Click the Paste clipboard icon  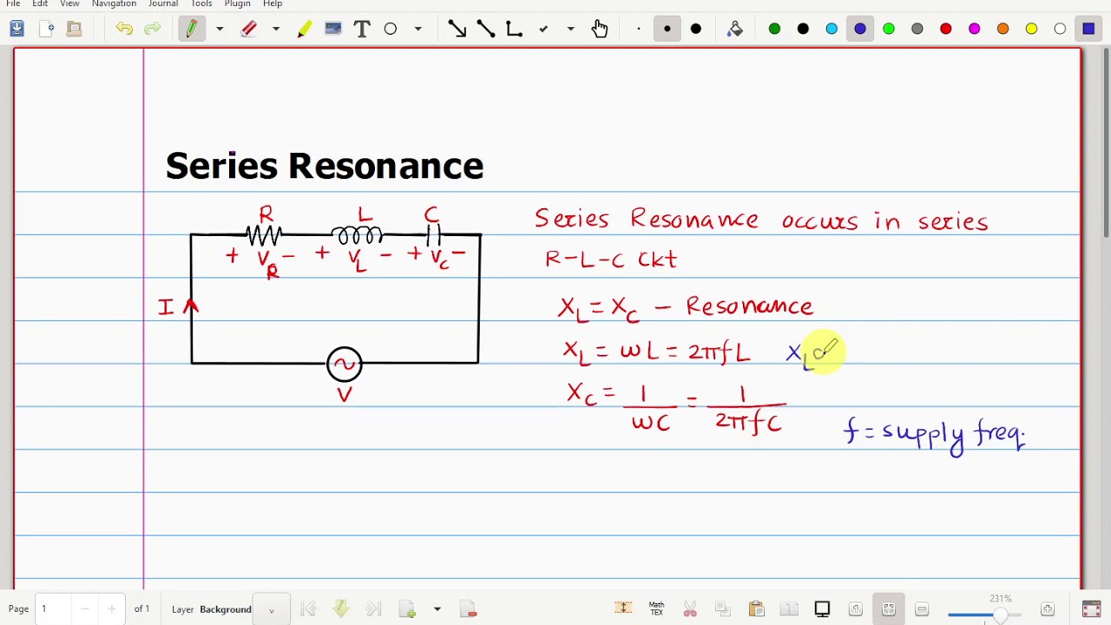click(x=756, y=609)
